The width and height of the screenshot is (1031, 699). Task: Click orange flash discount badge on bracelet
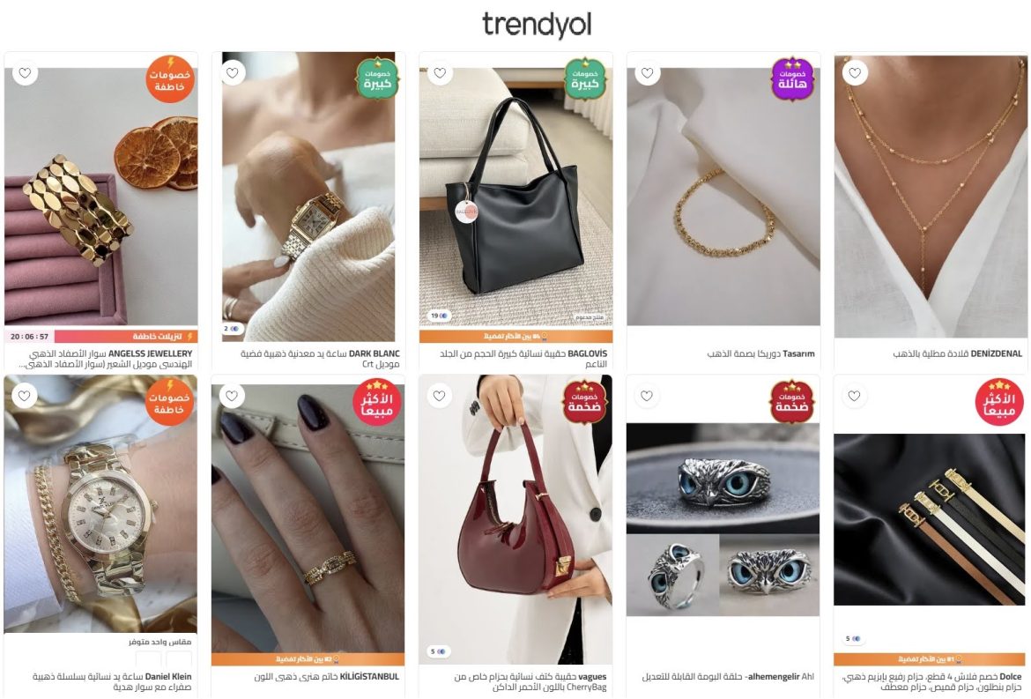pyautogui.click(x=170, y=79)
